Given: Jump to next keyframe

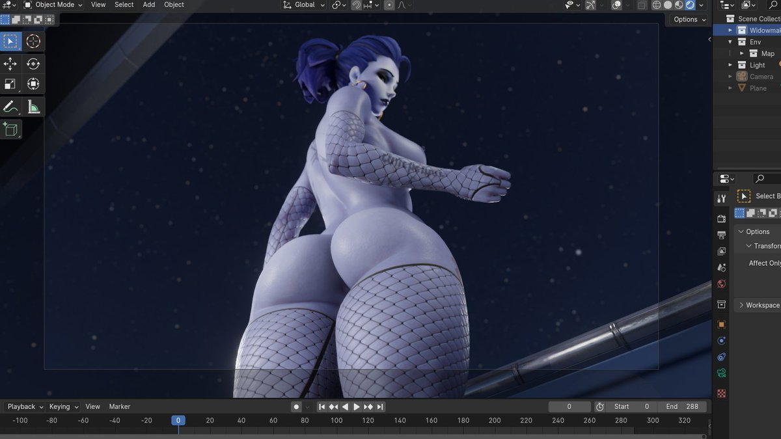Looking at the screenshot, I should coord(368,406).
